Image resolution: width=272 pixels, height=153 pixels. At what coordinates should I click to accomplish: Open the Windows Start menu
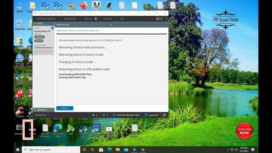(x=18, y=150)
